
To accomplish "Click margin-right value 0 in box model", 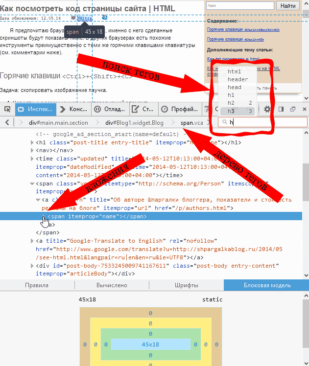I will point(216,344).
